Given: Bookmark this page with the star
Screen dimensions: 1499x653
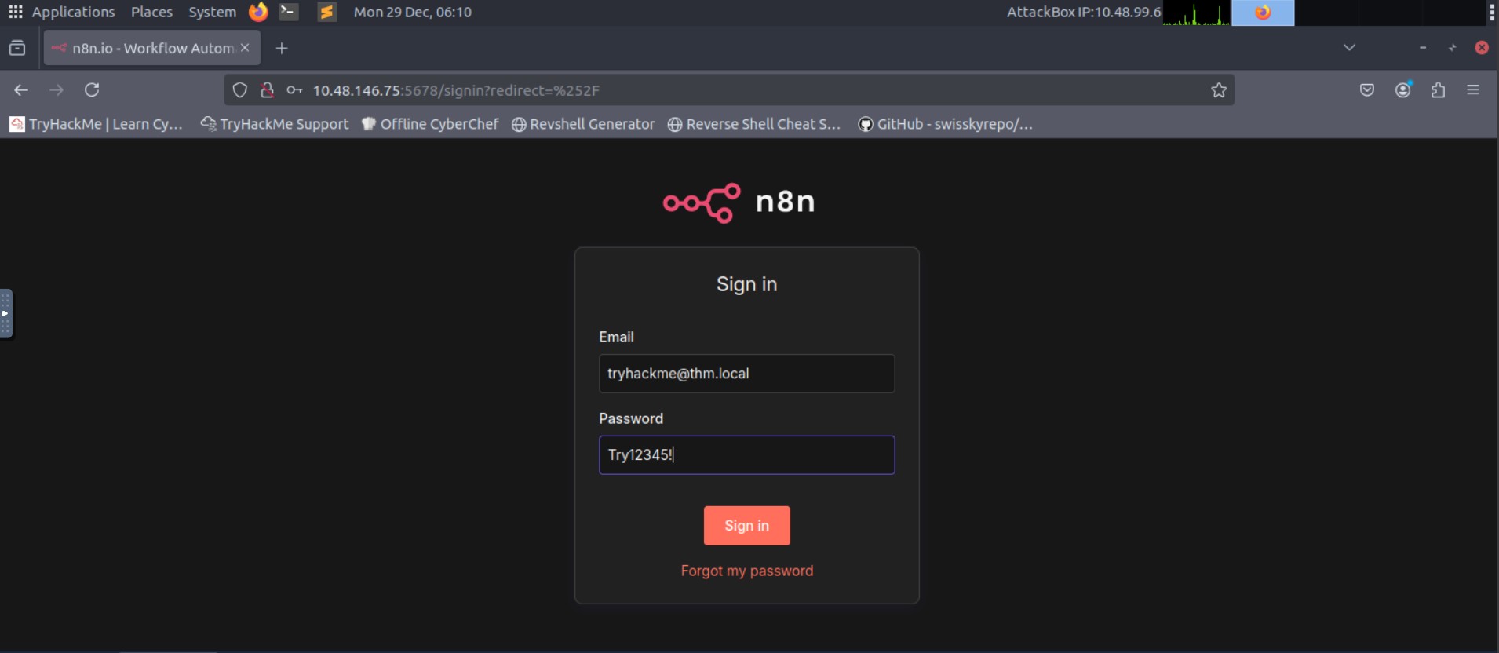Looking at the screenshot, I should [x=1219, y=90].
